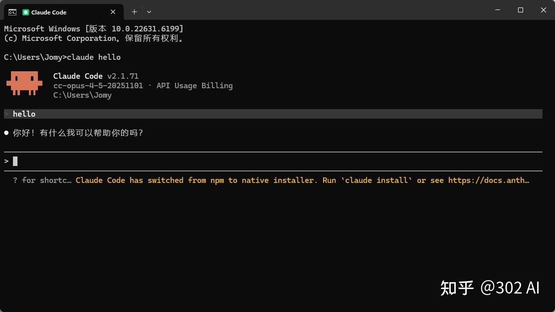
Task: Expand the new tab profile dropdown
Action: click(x=149, y=11)
